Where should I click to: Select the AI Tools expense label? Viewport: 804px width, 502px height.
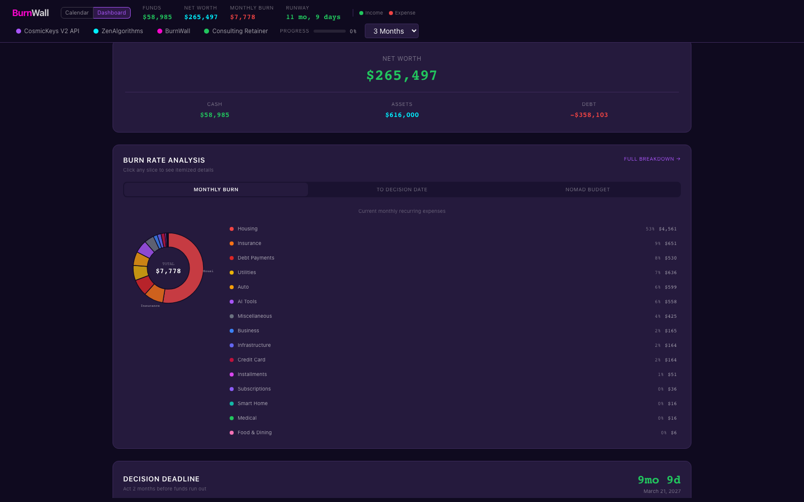tap(247, 302)
